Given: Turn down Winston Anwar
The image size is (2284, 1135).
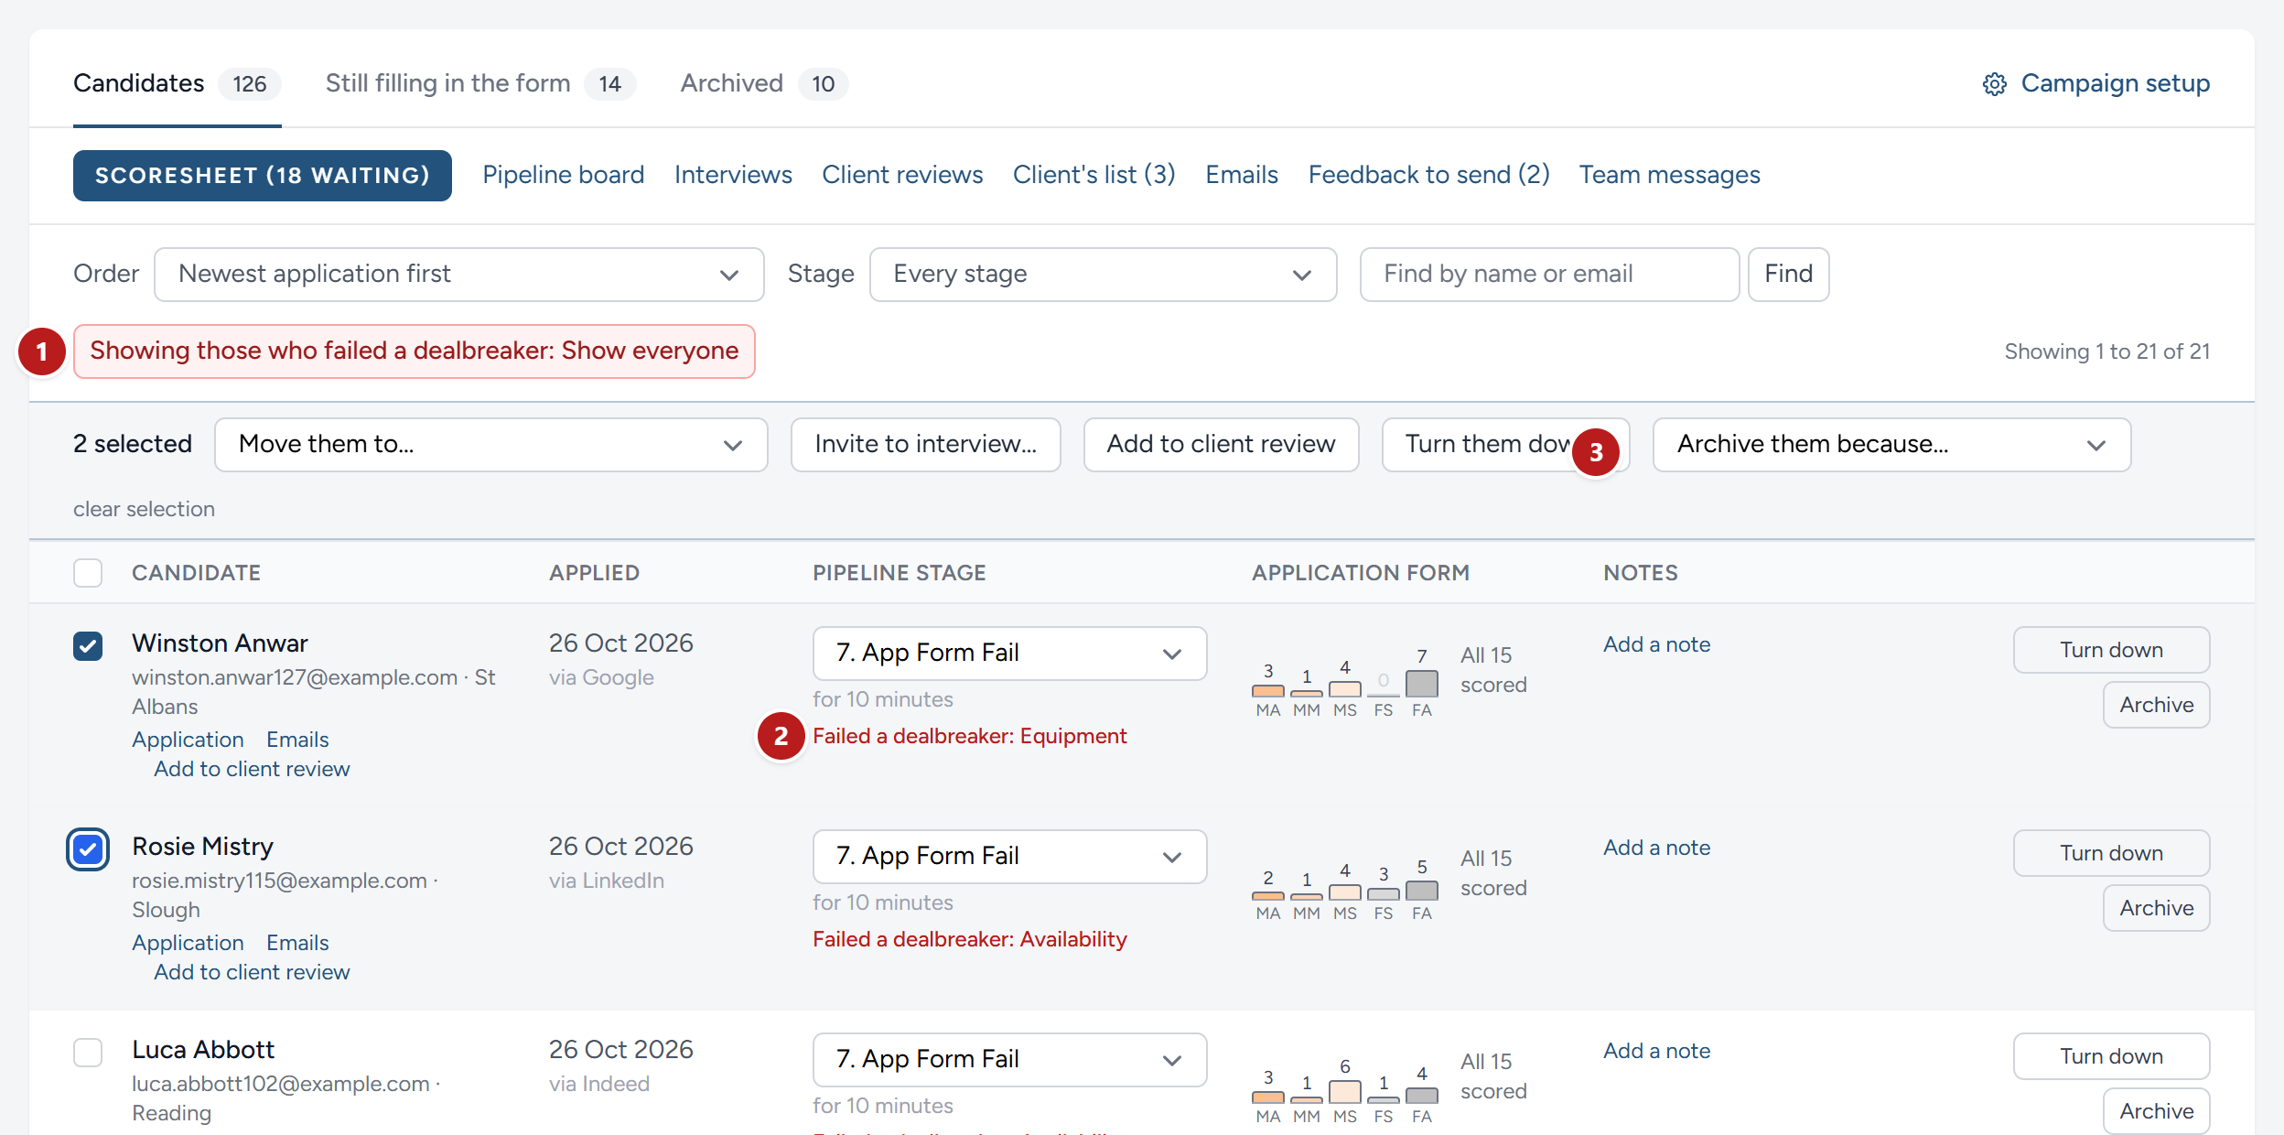Looking at the screenshot, I should click(2111, 650).
